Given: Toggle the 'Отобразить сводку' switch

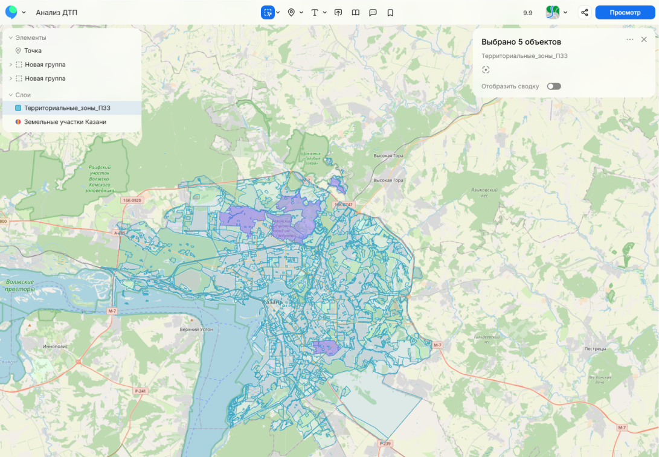Looking at the screenshot, I should 553,86.
